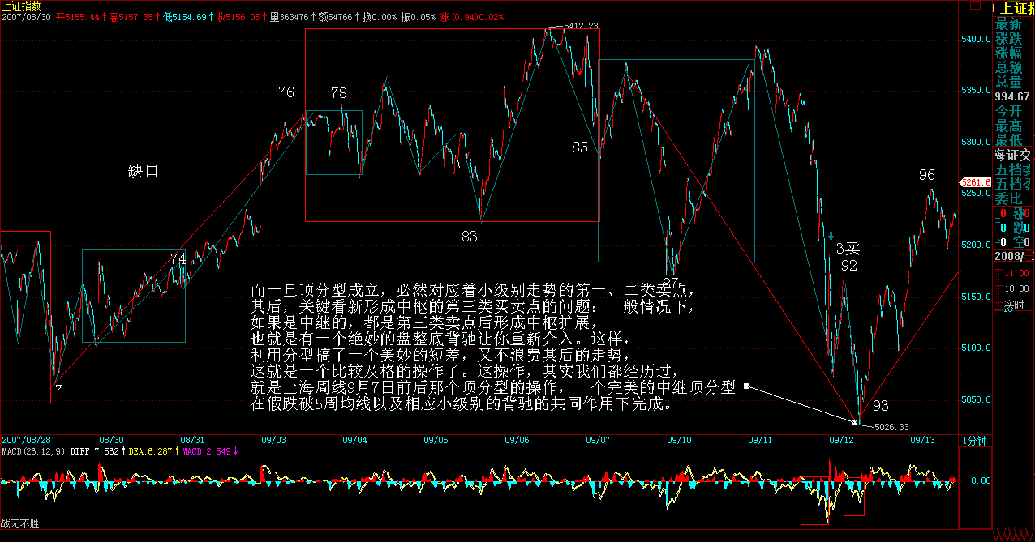The height and width of the screenshot is (542, 1035).
Task: Click the 09/07 date on time axis
Action: point(598,441)
